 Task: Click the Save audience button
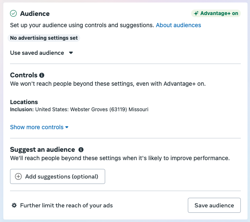click(214, 205)
